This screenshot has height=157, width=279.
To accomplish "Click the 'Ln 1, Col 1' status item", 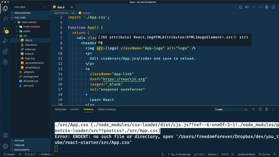I will point(199,154).
